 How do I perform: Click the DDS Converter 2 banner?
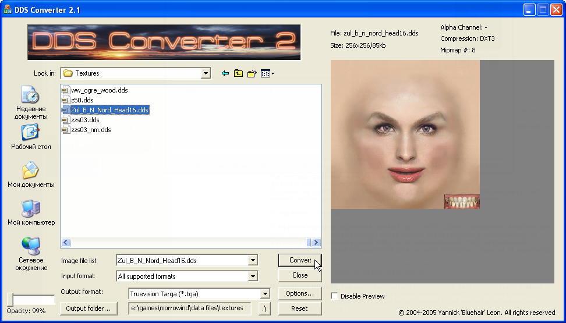(164, 42)
